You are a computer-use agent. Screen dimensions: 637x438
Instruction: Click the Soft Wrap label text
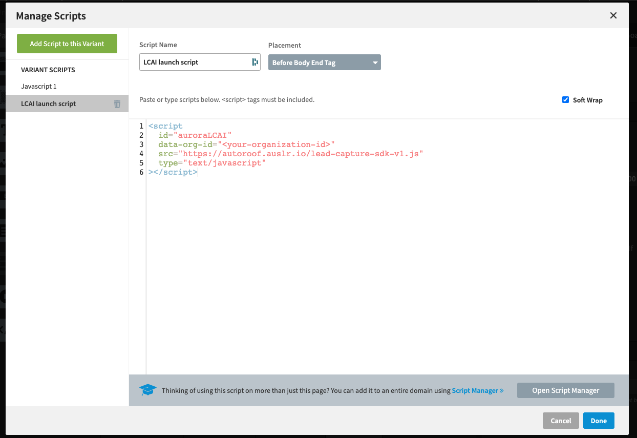pyautogui.click(x=588, y=100)
